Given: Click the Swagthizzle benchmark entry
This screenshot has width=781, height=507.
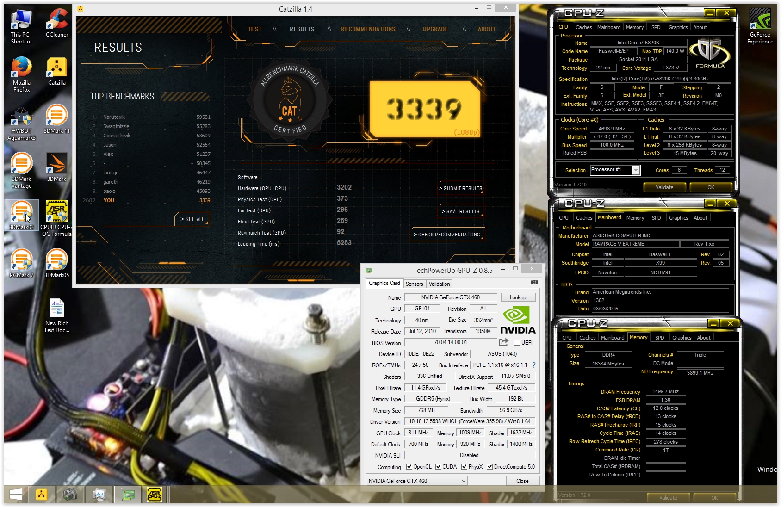Looking at the screenshot, I should tap(151, 126).
